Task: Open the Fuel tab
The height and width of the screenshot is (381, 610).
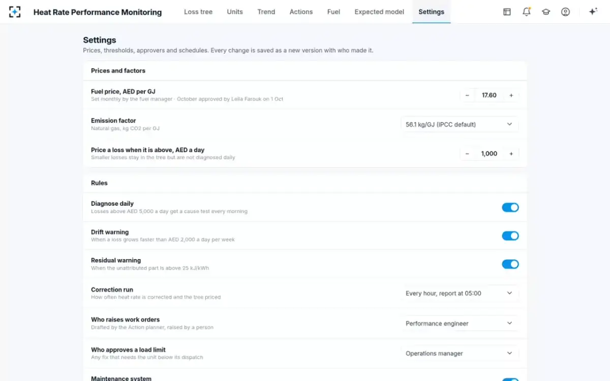Action: click(333, 12)
